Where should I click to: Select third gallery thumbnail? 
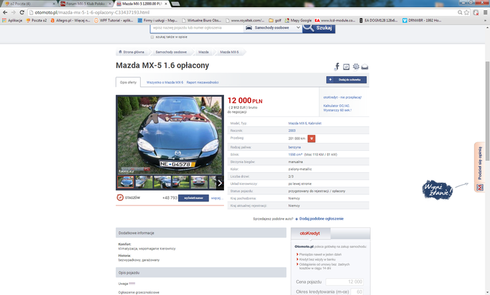pos(162,182)
